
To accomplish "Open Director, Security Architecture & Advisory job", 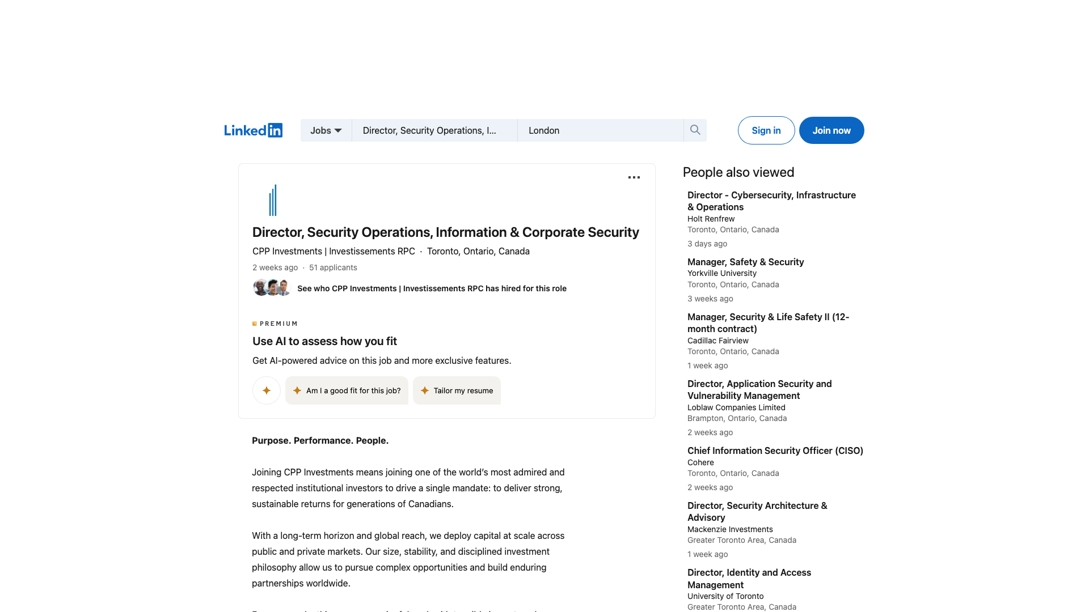I will 757,511.
